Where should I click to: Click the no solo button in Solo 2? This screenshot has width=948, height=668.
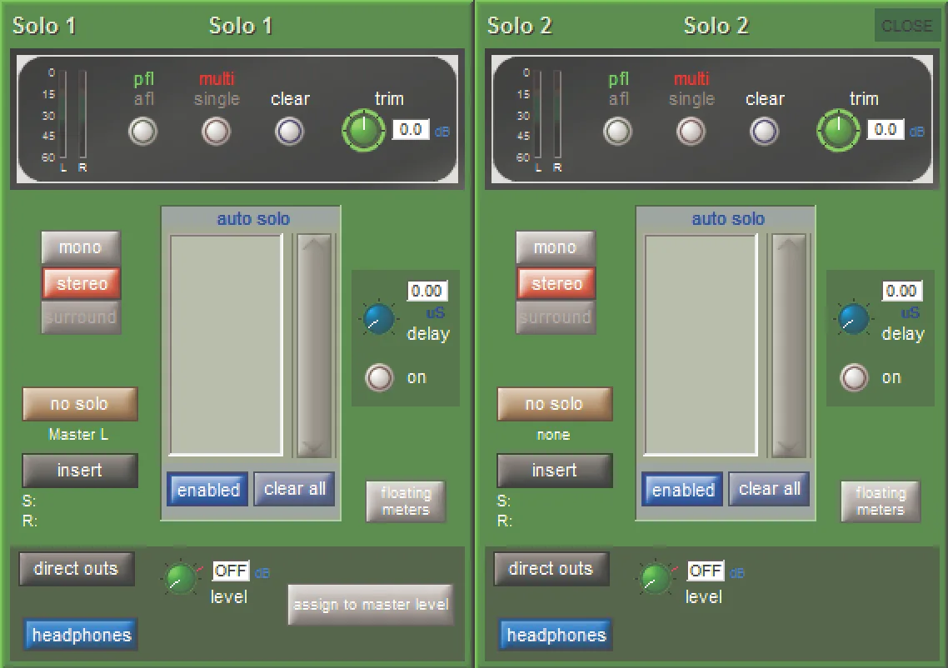[555, 404]
